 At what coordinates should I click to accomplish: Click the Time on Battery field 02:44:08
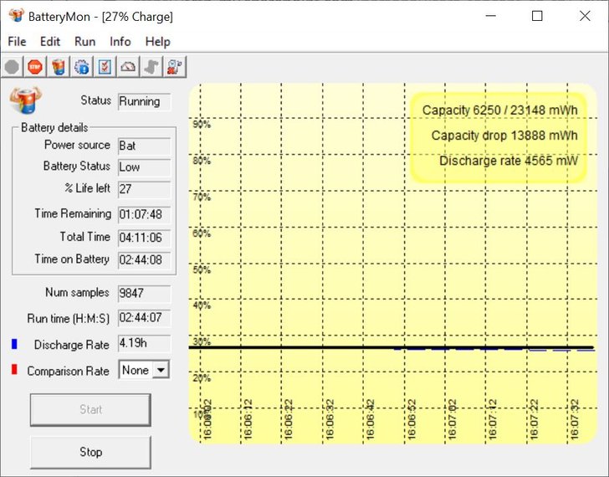click(x=144, y=260)
